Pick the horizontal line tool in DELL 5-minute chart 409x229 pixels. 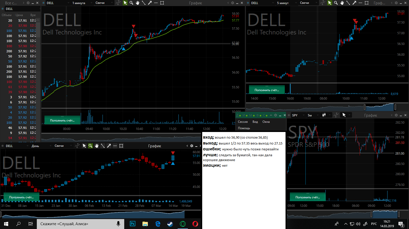click(x=360, y=3)
